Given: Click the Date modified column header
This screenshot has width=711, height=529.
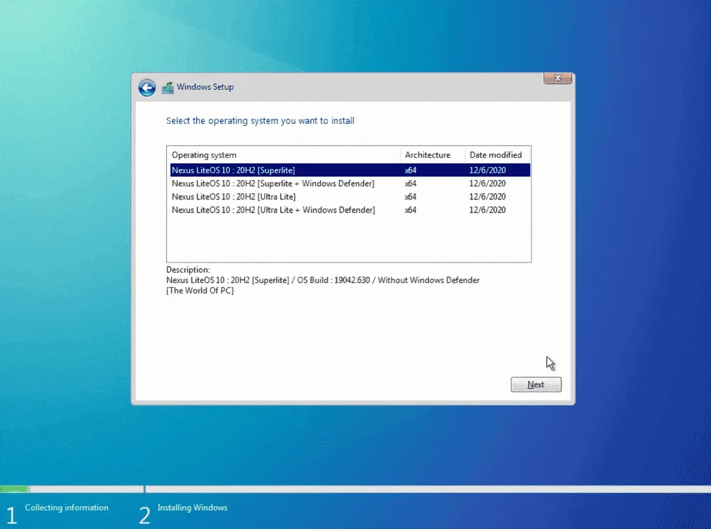Looking at the screenshot, I should pyautogui.click(x=498, y=155).
